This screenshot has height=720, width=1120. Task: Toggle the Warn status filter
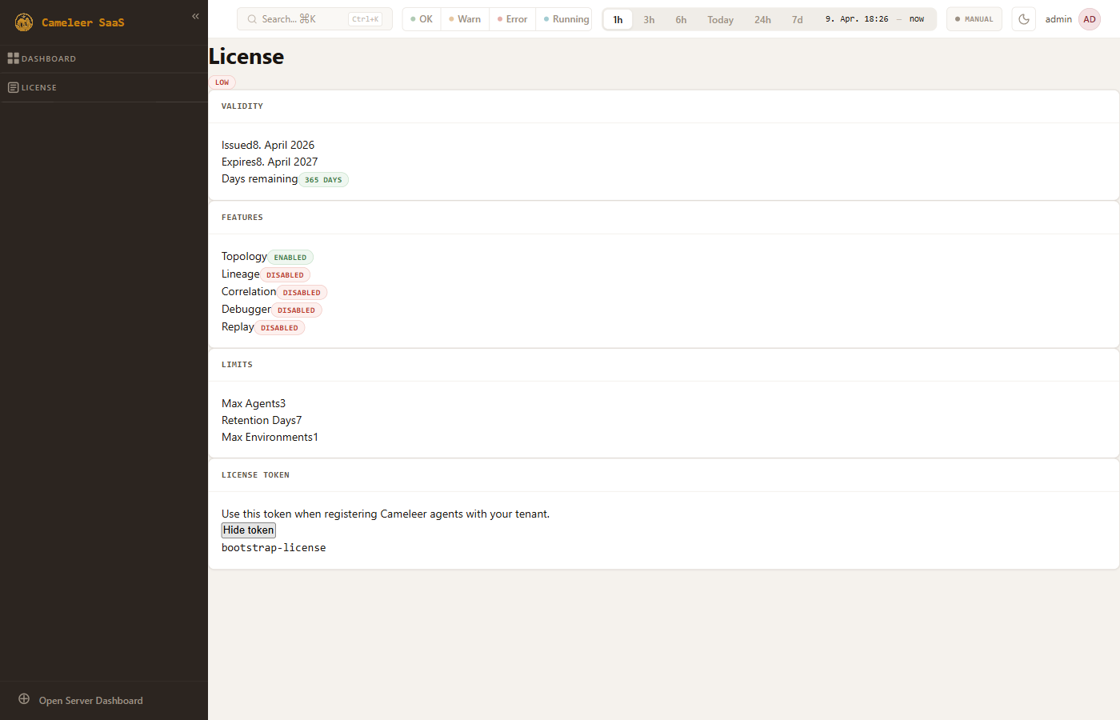(x=465, y=19)
